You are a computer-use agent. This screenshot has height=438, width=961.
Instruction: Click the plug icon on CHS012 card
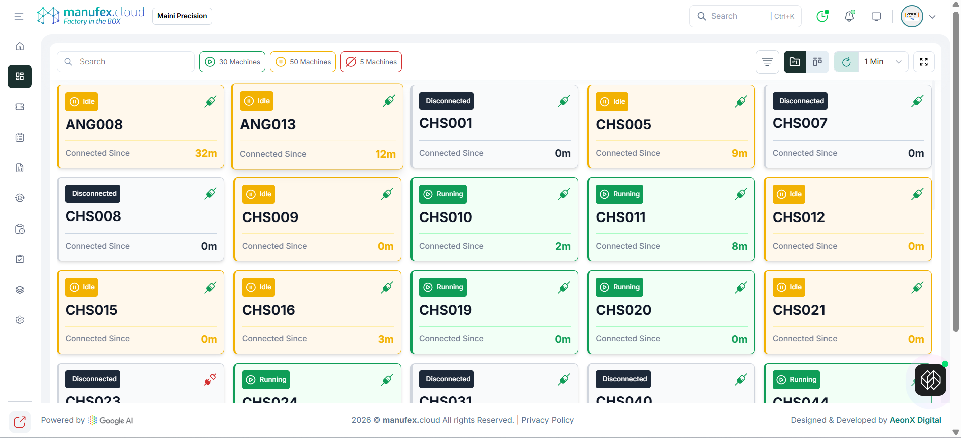(x=917, y=194)
